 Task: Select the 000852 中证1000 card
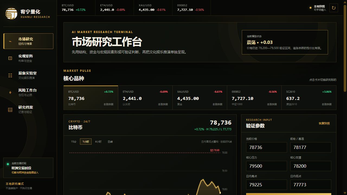point(254,98)
